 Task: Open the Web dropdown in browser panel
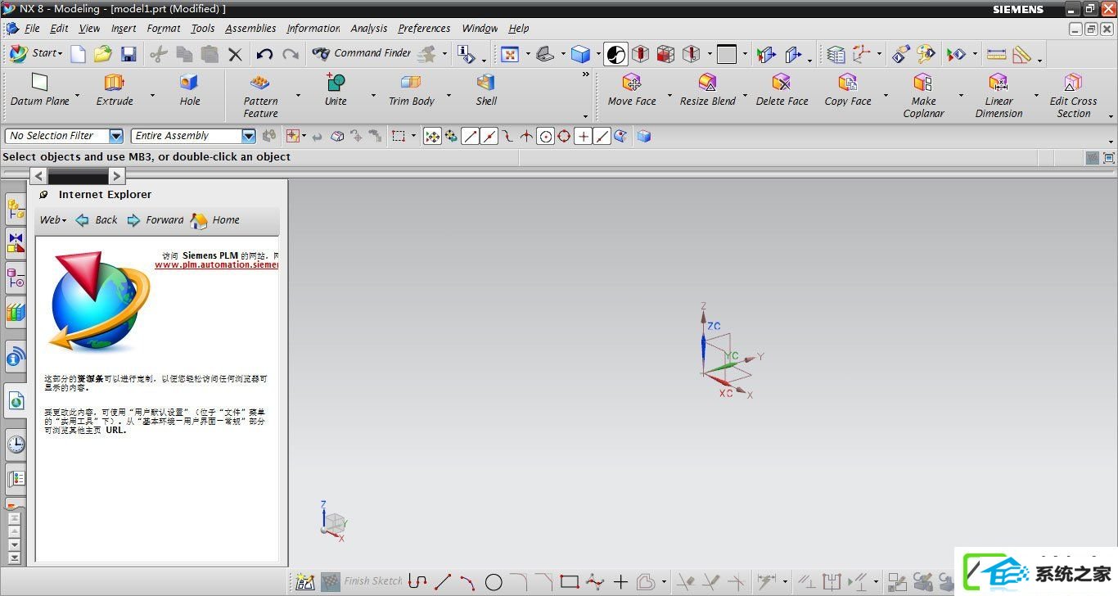point(53,220)
